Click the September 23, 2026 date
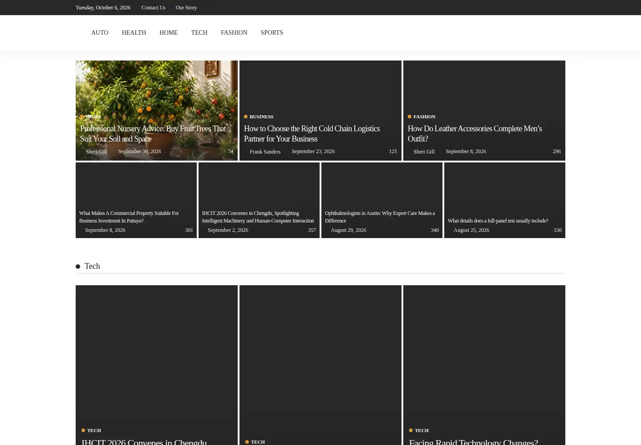Viewport: 641px width, 445px height. [313, 151]
